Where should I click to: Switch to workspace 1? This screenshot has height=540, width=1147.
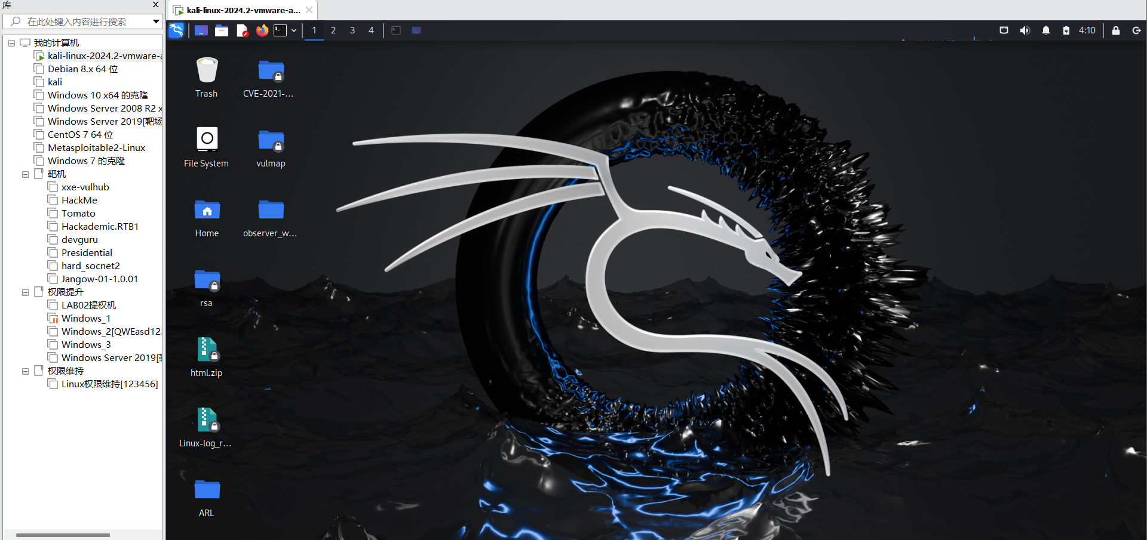coord(314,30)
